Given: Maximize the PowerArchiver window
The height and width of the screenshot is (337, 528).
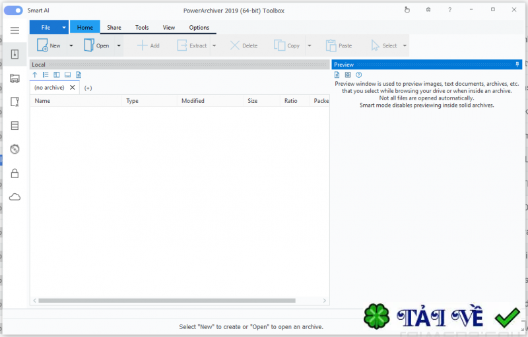Looking at the screenshot, I should coord(492,10).
